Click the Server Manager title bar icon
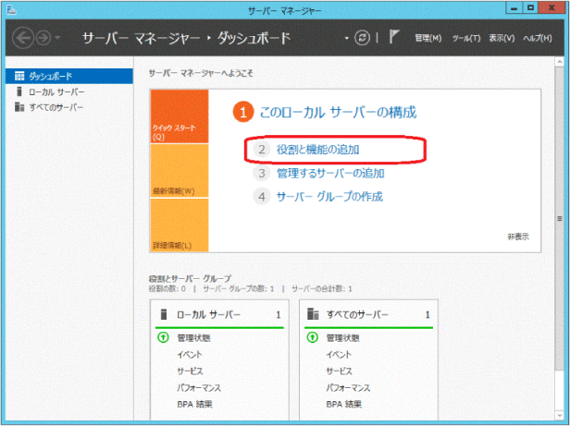This screenshot has width=570, height=426. click(x=12, y=10)
